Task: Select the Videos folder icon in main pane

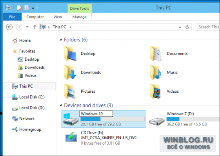Action: click(155, 91)
